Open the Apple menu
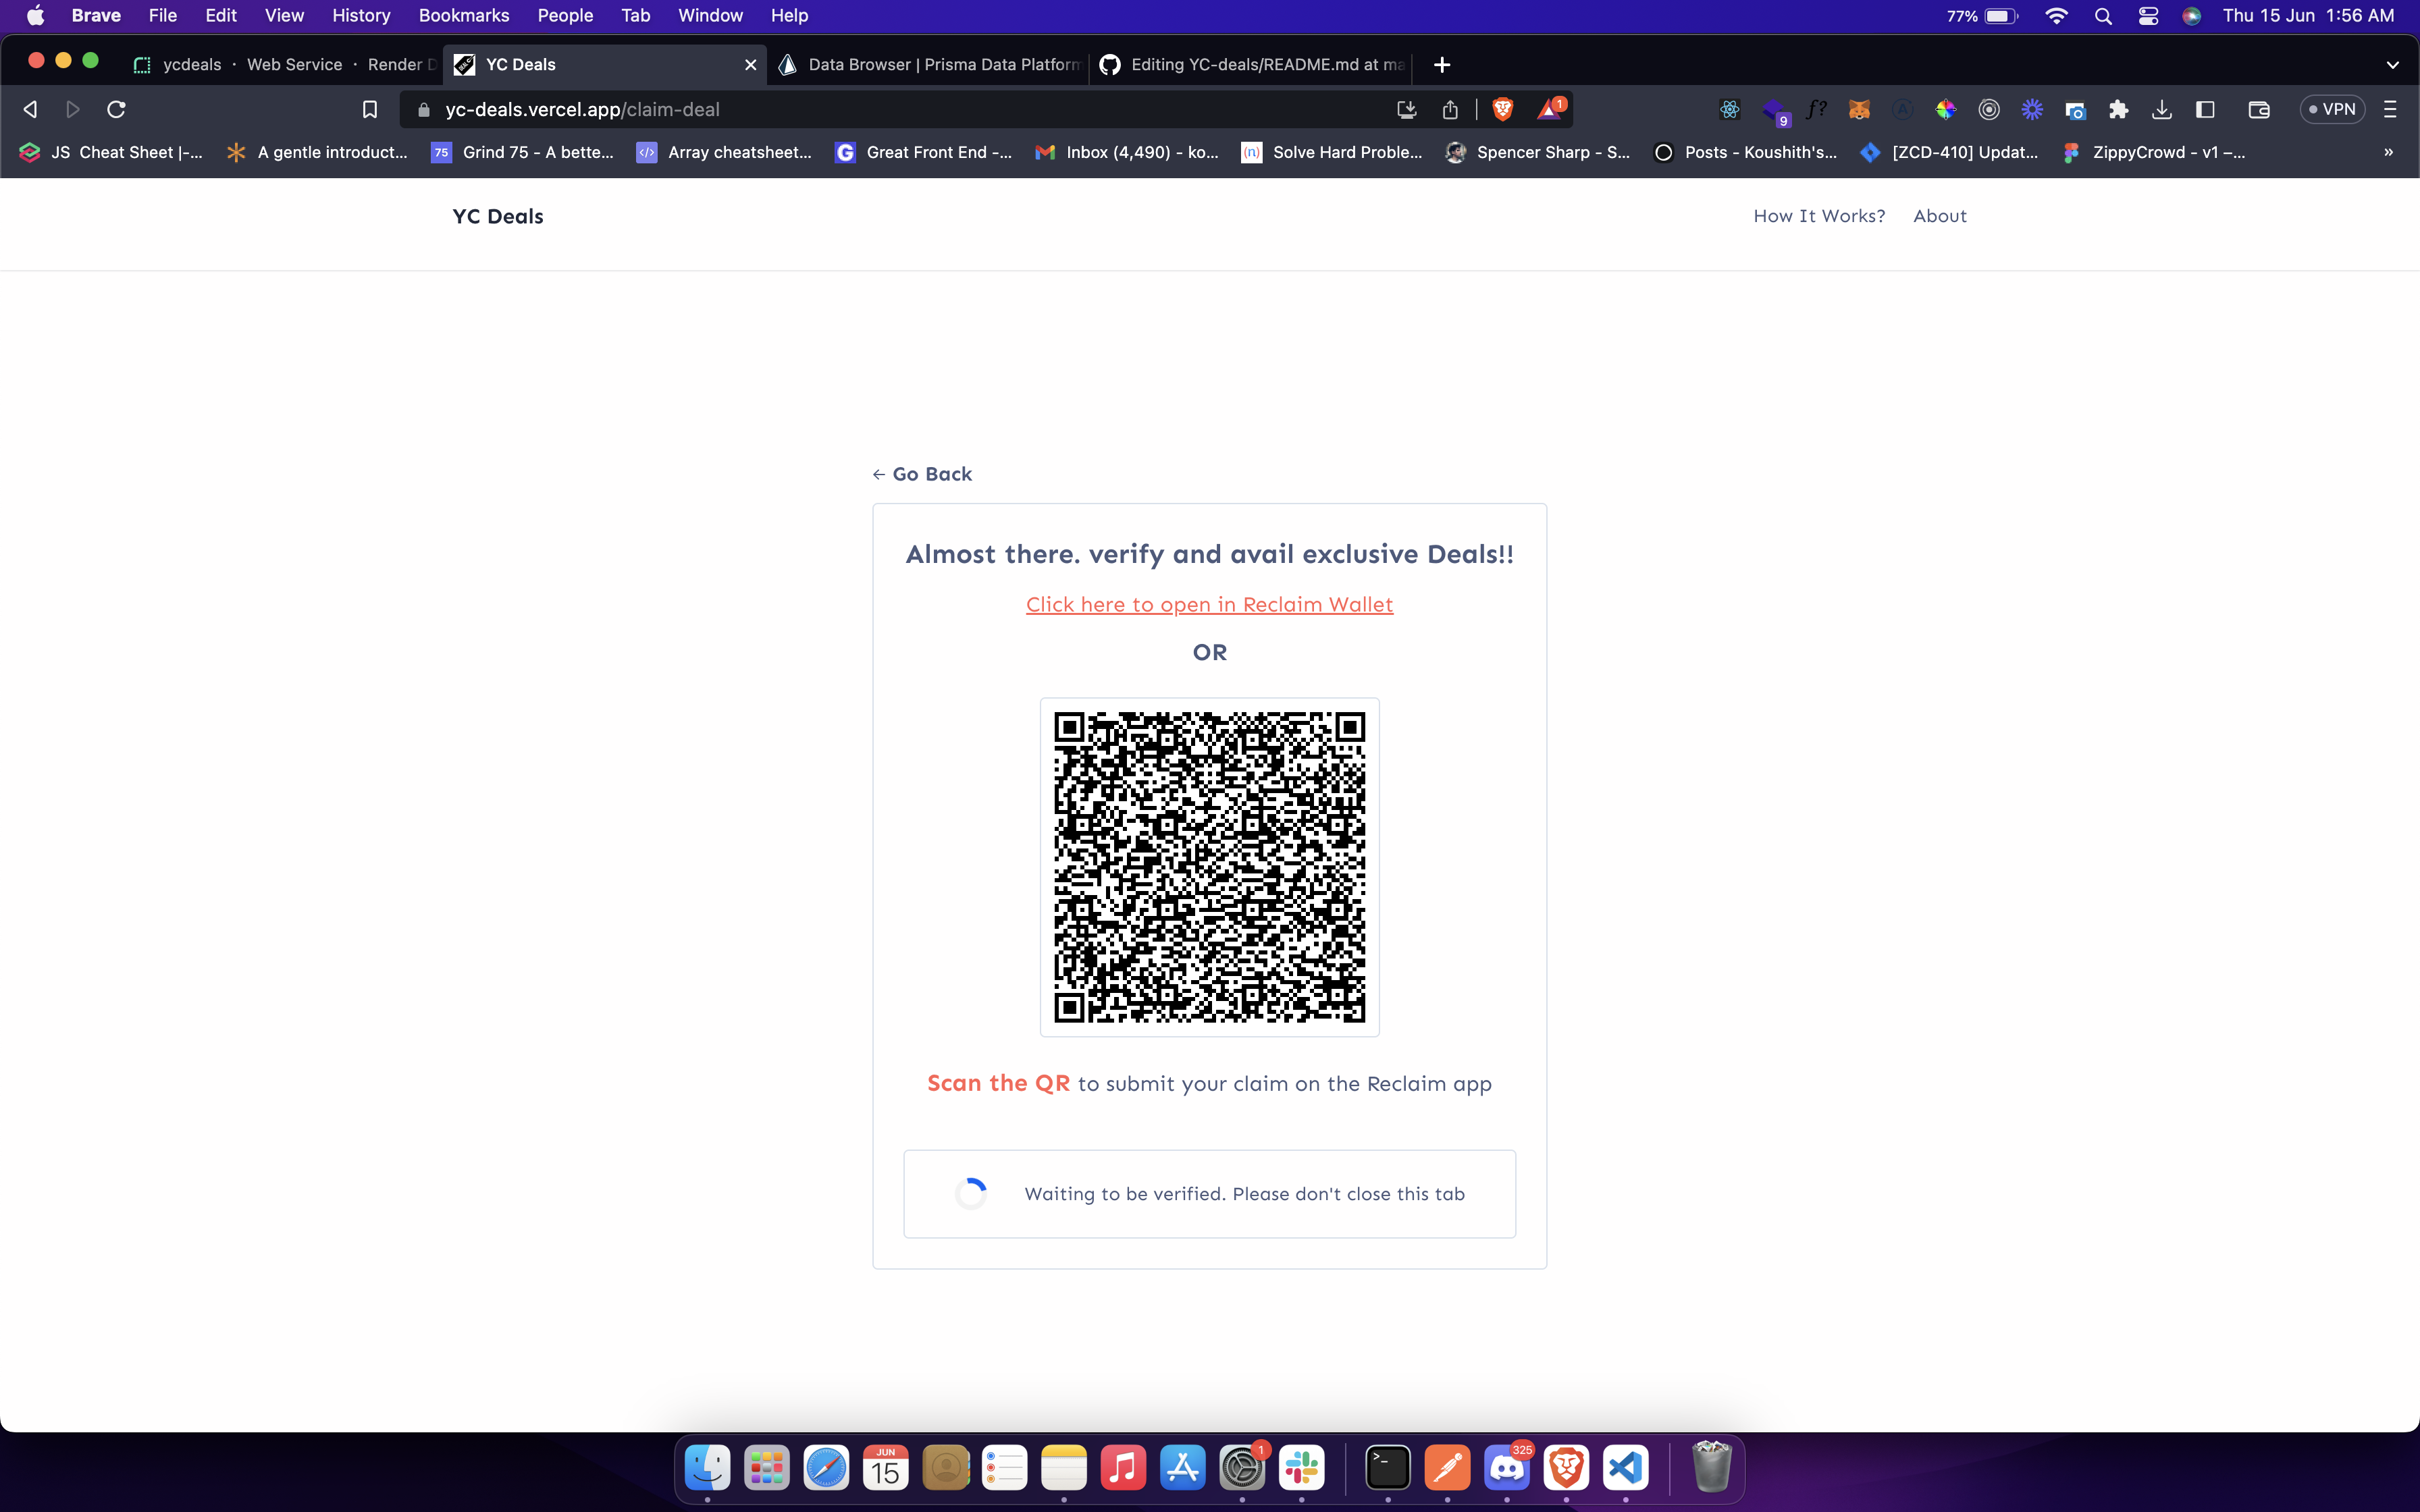Viewport: 2420px width, 1512px height. (35, 16)
